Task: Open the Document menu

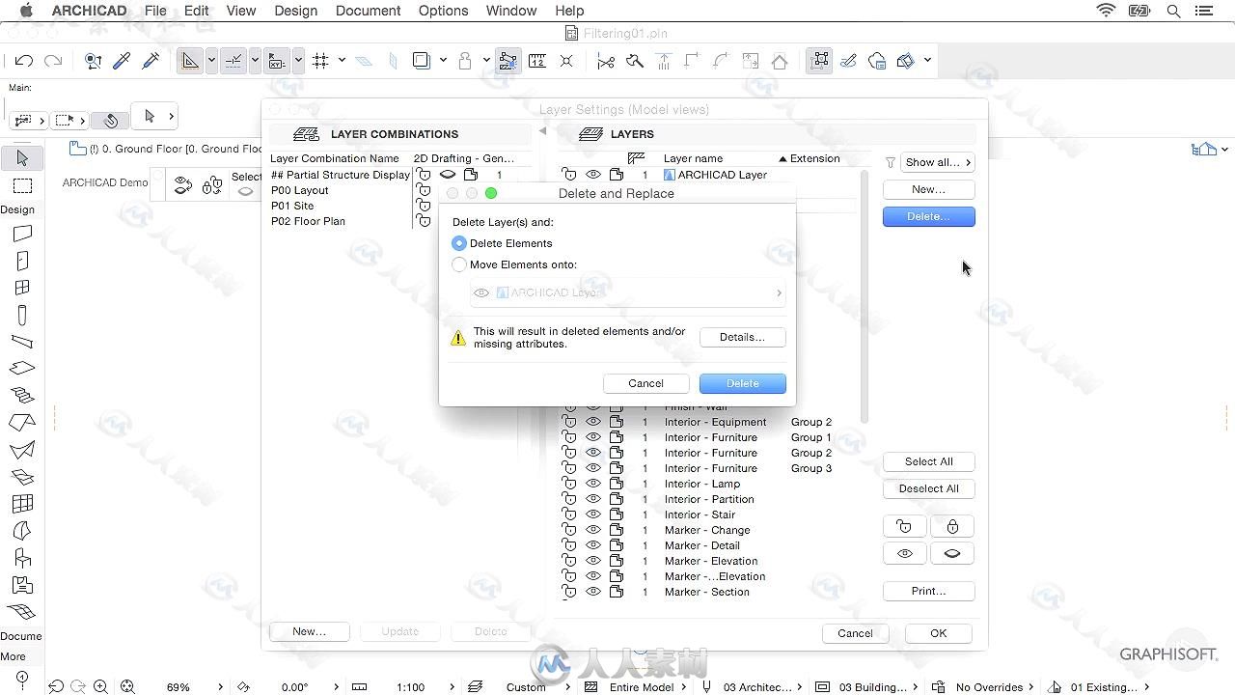Action: coord(368,11)
